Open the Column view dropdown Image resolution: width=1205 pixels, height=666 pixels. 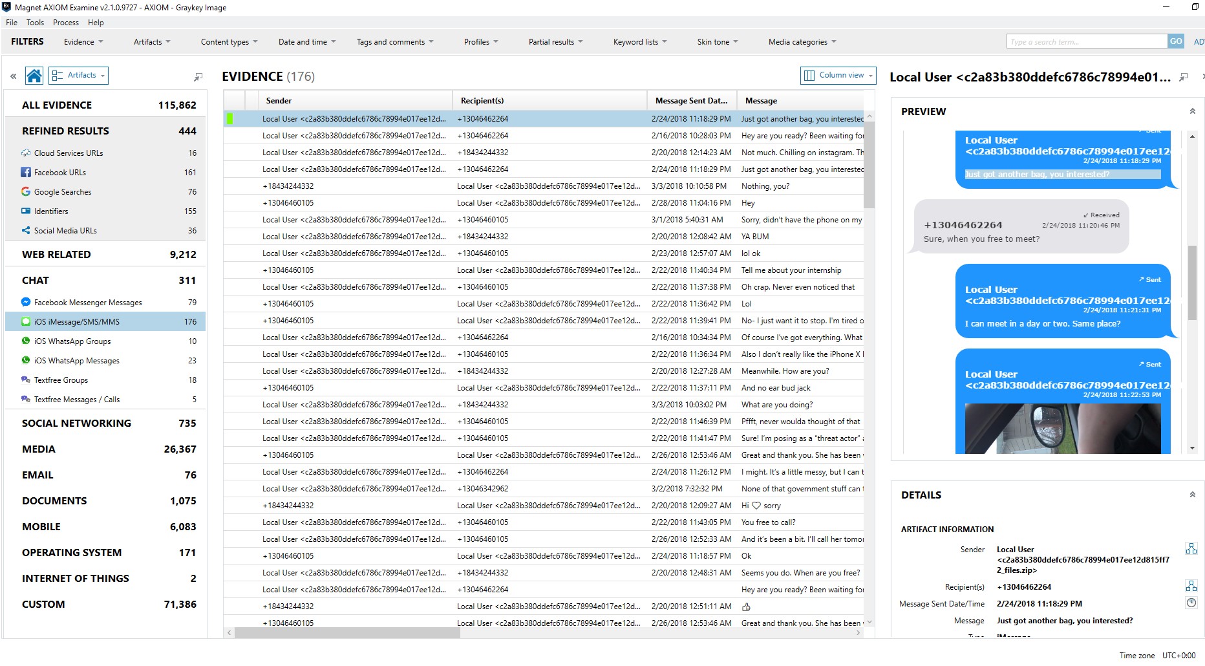(837, 75)
